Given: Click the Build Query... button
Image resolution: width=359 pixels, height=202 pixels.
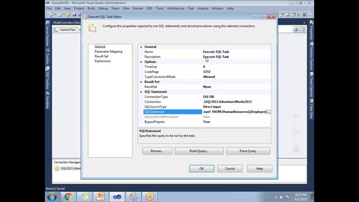Looking at the screenshot, I should (199, 151).
